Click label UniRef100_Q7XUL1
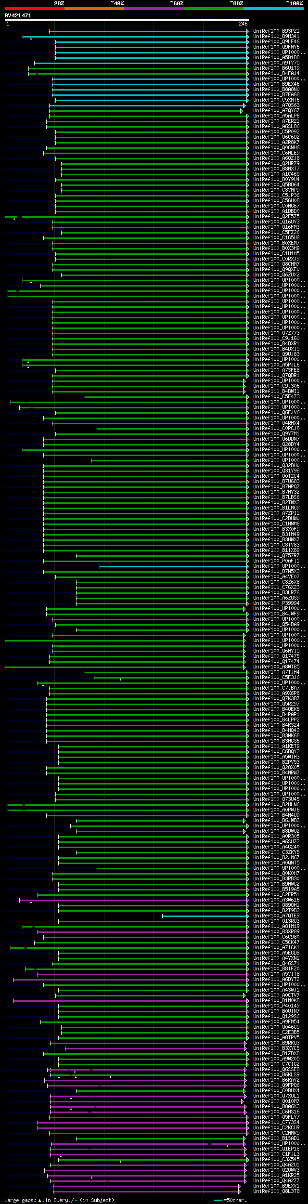308x1204 pixels. [276, 1096]
